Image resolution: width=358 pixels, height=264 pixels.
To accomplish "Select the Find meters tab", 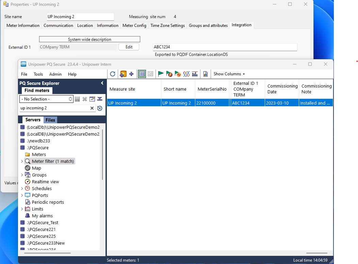I will pos(37,91).
